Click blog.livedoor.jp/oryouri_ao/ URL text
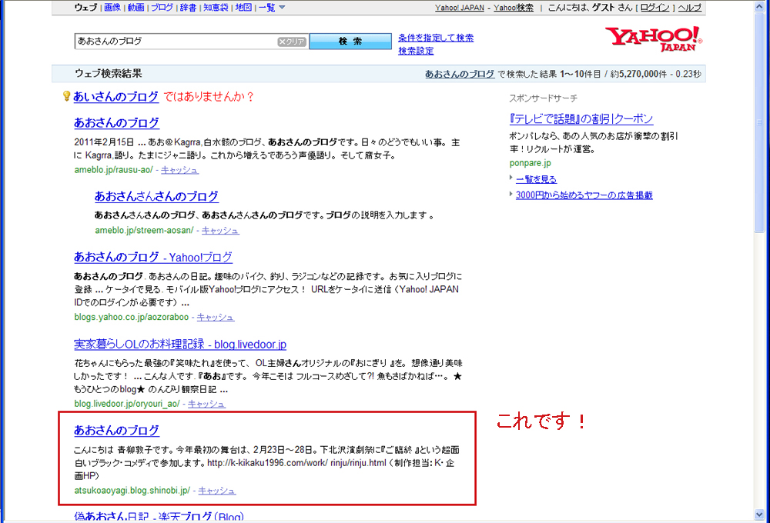 point(127,404)
